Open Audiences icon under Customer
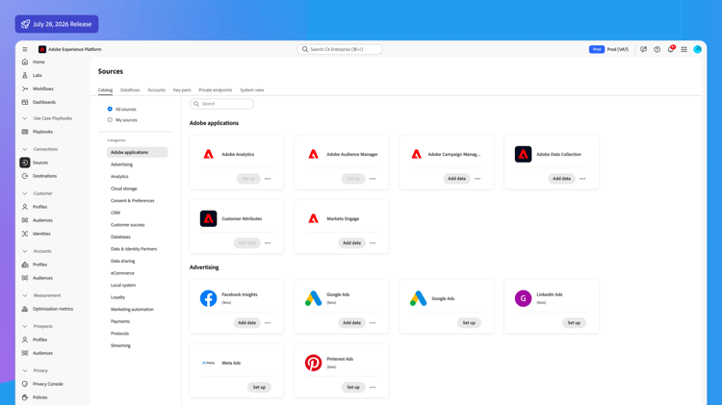The image size is (722, 405). pyautogui.click(x=25, y=220)
